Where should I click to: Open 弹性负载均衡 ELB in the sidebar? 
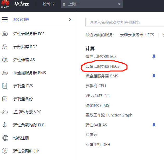29,125
